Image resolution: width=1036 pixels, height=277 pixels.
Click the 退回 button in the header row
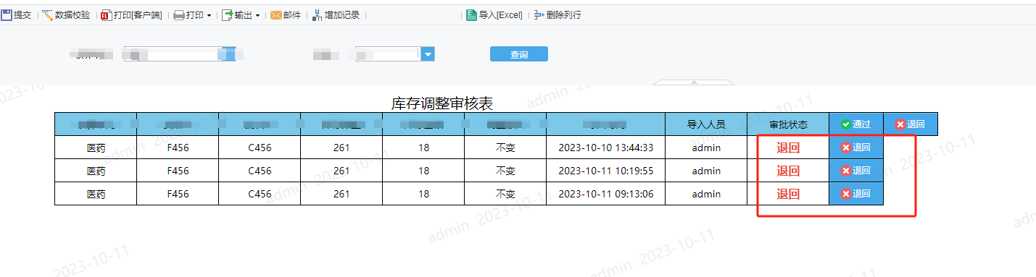(x=911, y=124)
